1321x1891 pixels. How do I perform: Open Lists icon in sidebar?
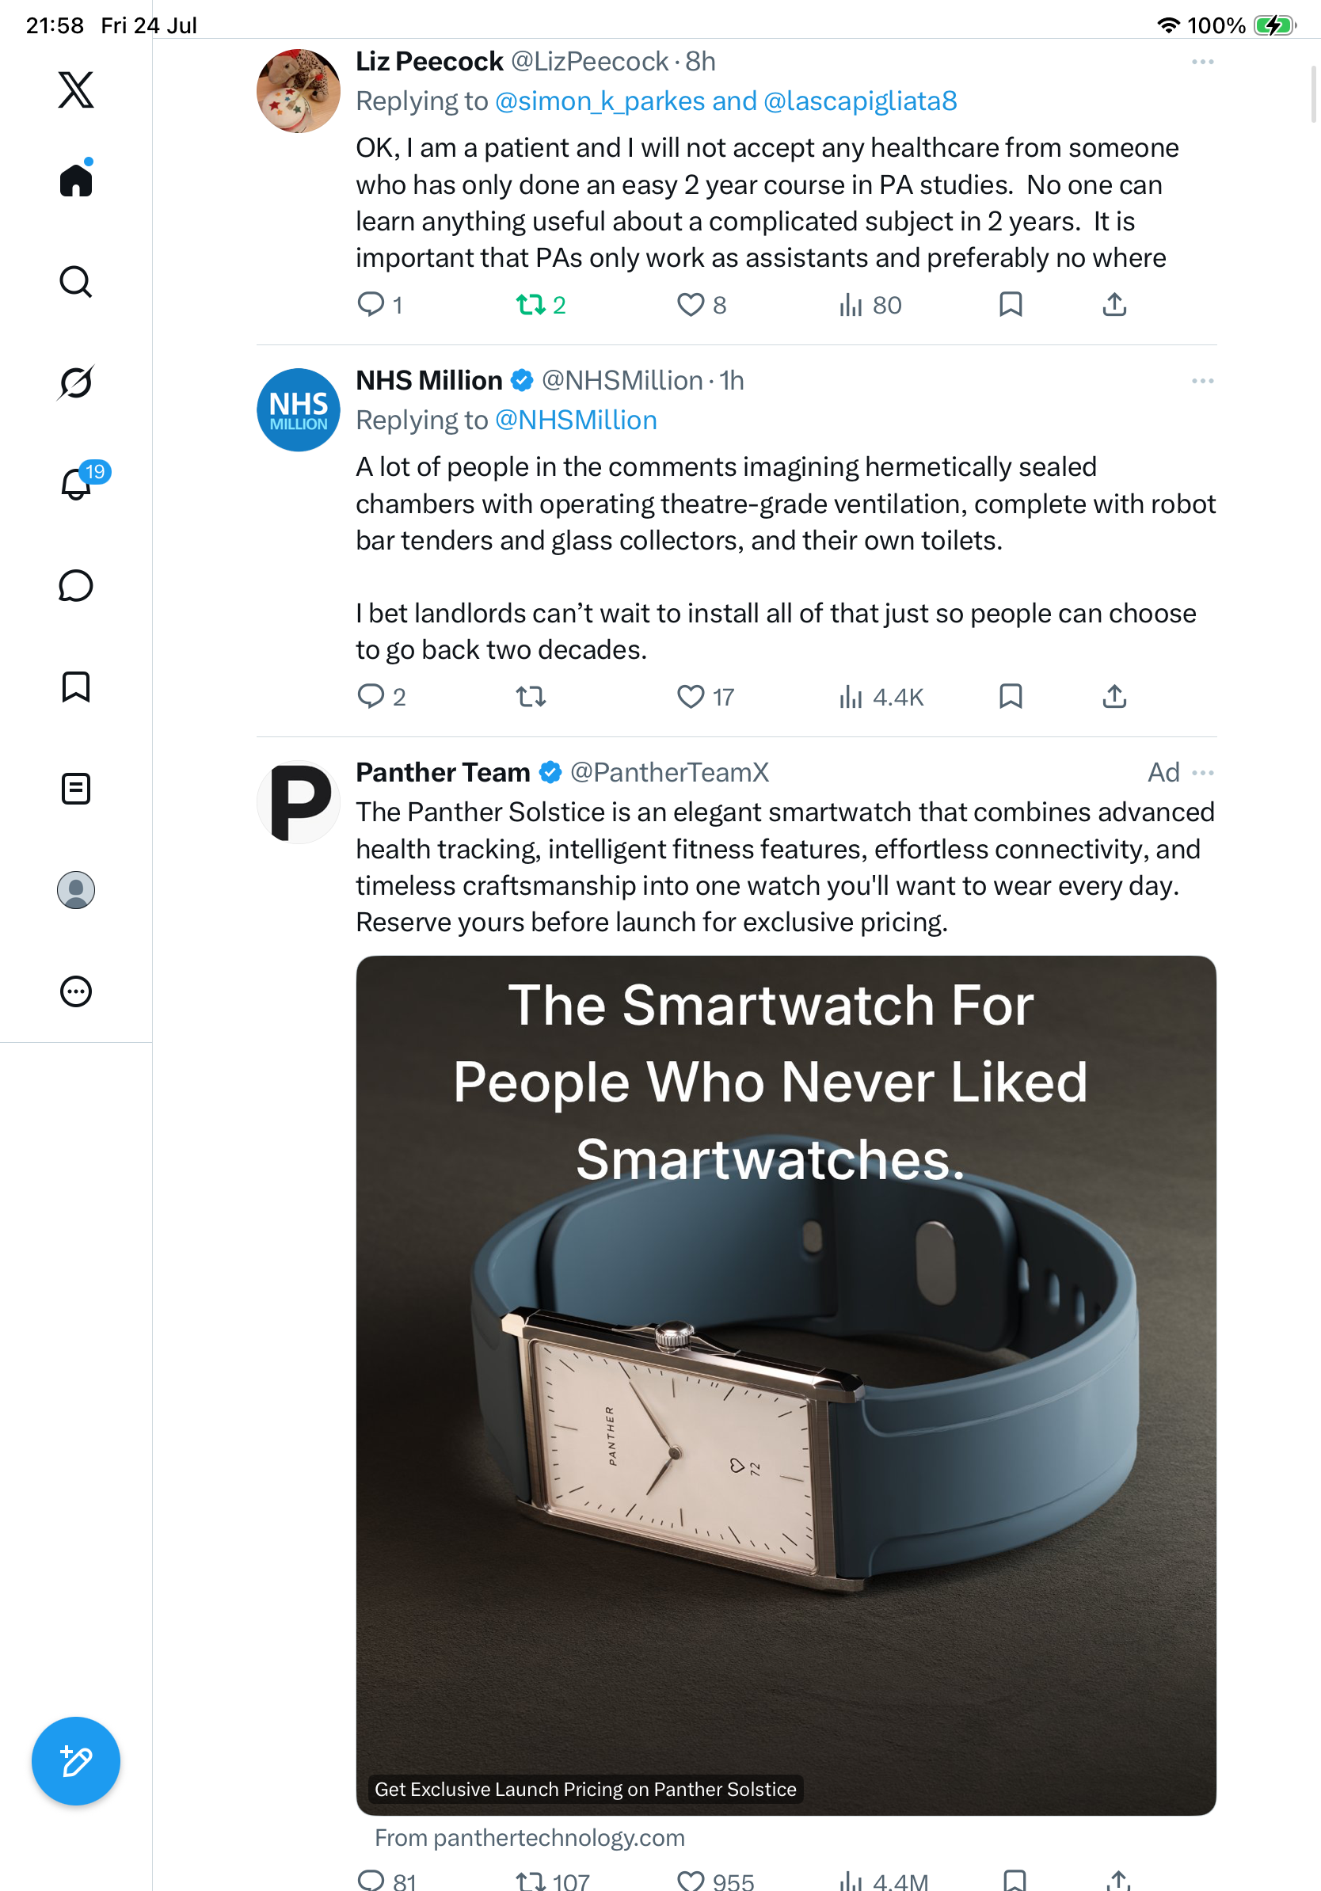click(76, 788)
